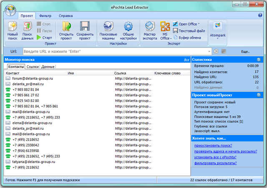Image resolution: width=267 pixels, height=188 pixels.
Task: Sort by the Контакт column header
Action: pyautogui.click(x=35, y=73)
